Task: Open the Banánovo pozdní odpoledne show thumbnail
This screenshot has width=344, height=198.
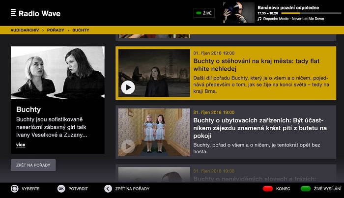Action: tap(238, 13)
